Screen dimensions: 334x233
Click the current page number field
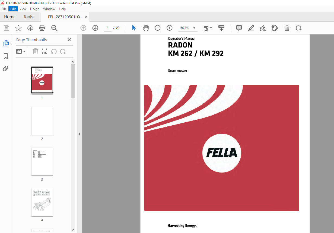click(108, 28)
